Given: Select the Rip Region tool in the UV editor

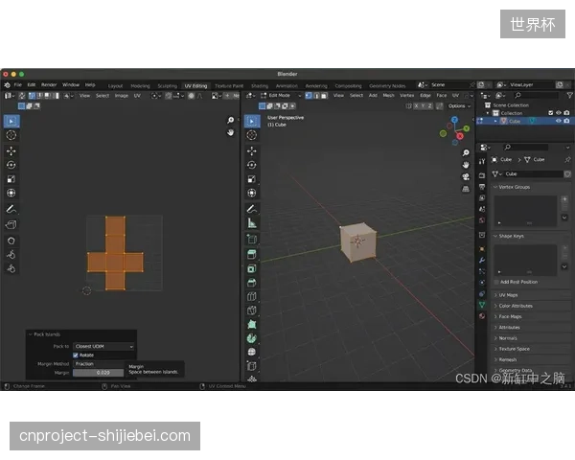Looking at the screenshot, I should (11, 224).
